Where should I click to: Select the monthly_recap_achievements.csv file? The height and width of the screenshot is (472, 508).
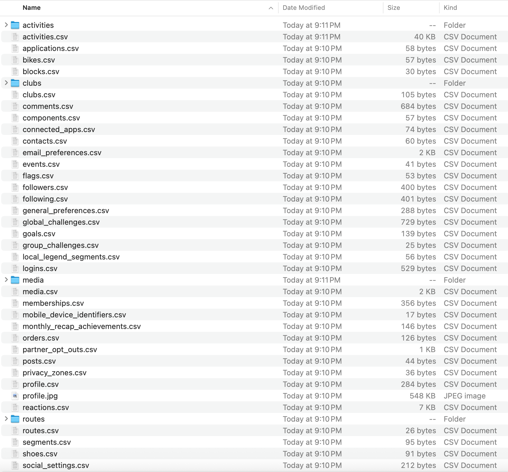coord(82,326)
